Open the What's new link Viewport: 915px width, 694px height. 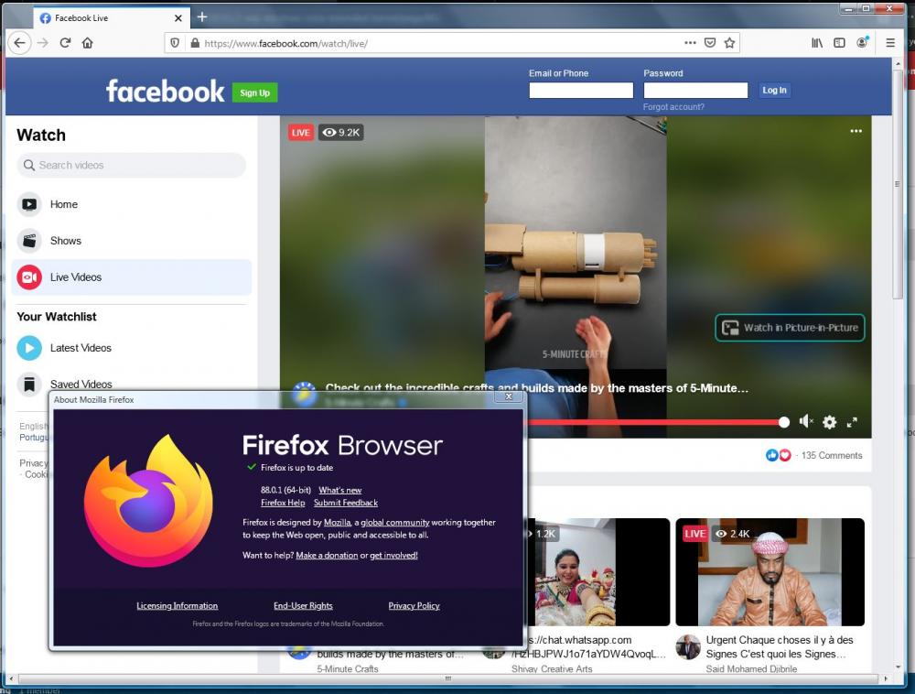tap(339, 490)
